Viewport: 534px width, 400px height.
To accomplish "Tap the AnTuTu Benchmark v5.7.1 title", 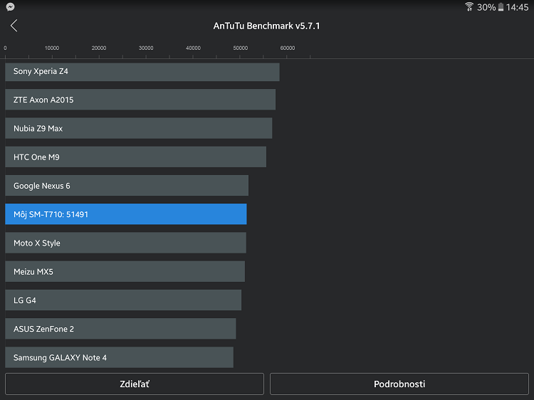I will coord(266,26).
